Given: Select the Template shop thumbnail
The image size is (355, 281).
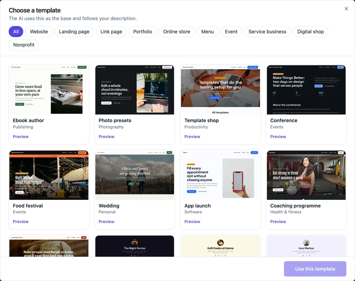Looking at the screenshot, I should (x=220, y=90).
